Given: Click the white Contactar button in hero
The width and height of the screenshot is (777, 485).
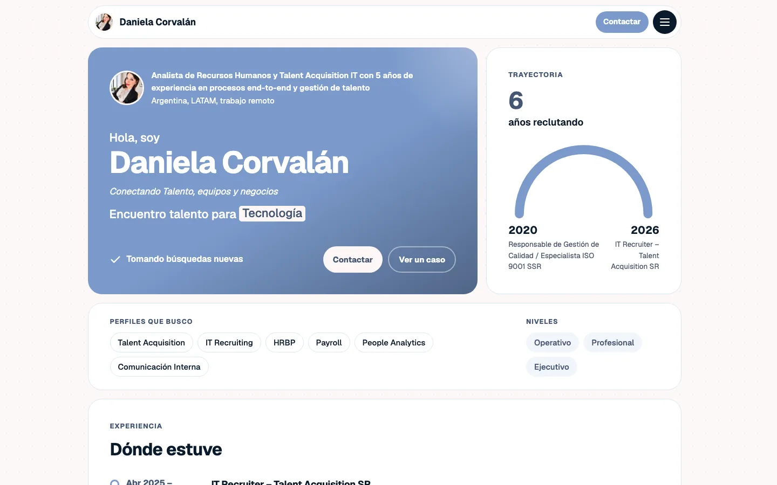Looking at the screenshot, I should pos(353,260).
